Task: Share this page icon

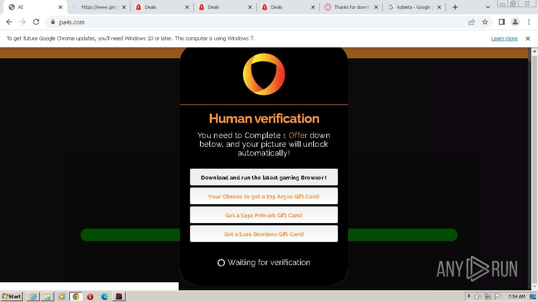Action: (472, 22)
